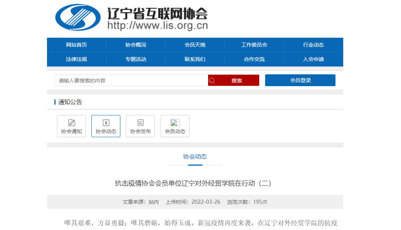Focus the search box 请输入要搜索的内容
Image resolution: width=401 pixels, height=230 pixels.
pos(131,80)
